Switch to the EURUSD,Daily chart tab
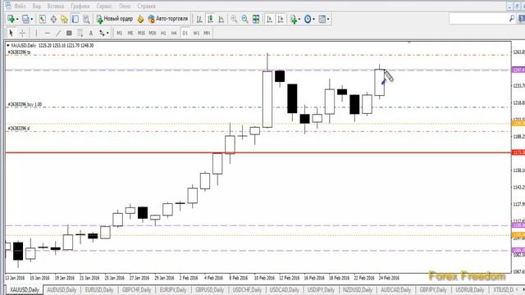The width and height of the screenshot is (525, 295). pyautogui.click(x=99, y=289)
